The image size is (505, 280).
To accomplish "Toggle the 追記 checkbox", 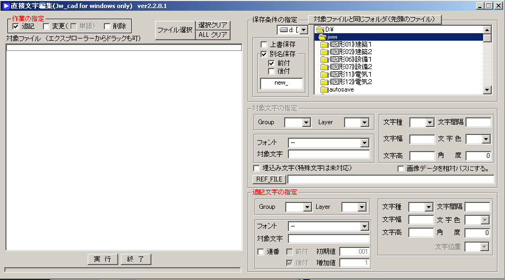I will point(16,26).
